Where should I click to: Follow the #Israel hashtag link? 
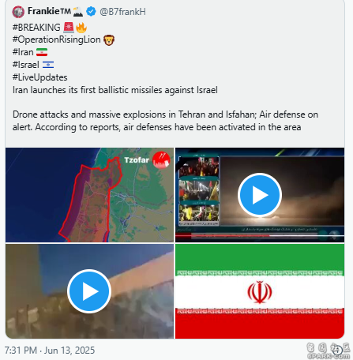click(26, 65)
